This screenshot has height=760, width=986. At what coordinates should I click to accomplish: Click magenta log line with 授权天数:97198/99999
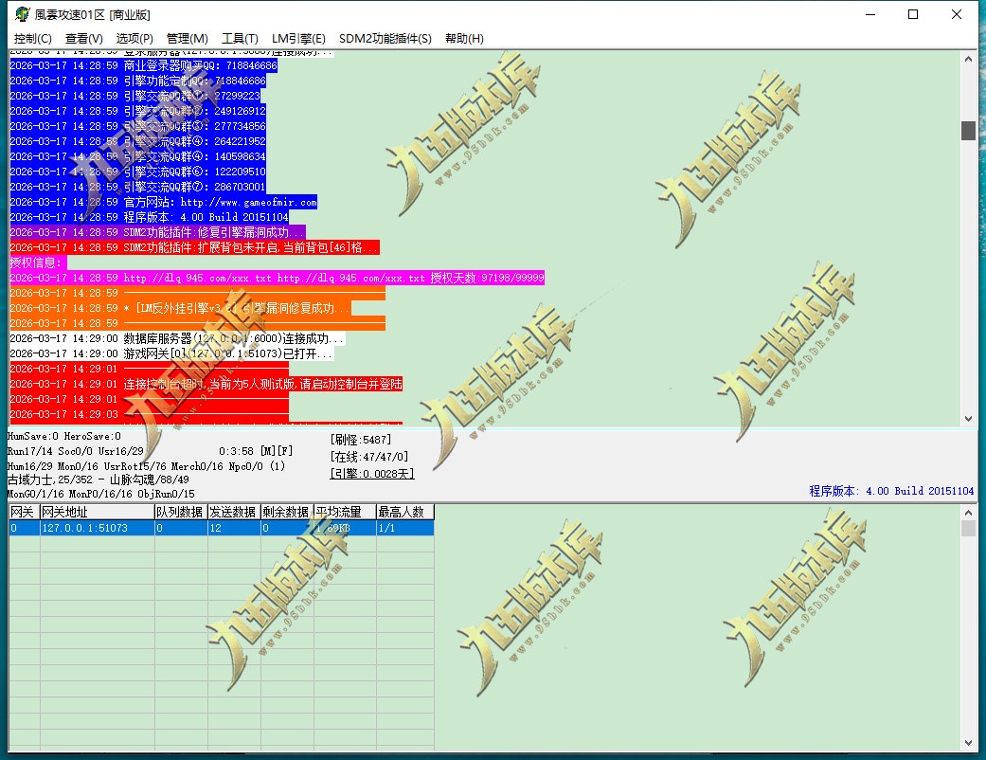(278, 278)
